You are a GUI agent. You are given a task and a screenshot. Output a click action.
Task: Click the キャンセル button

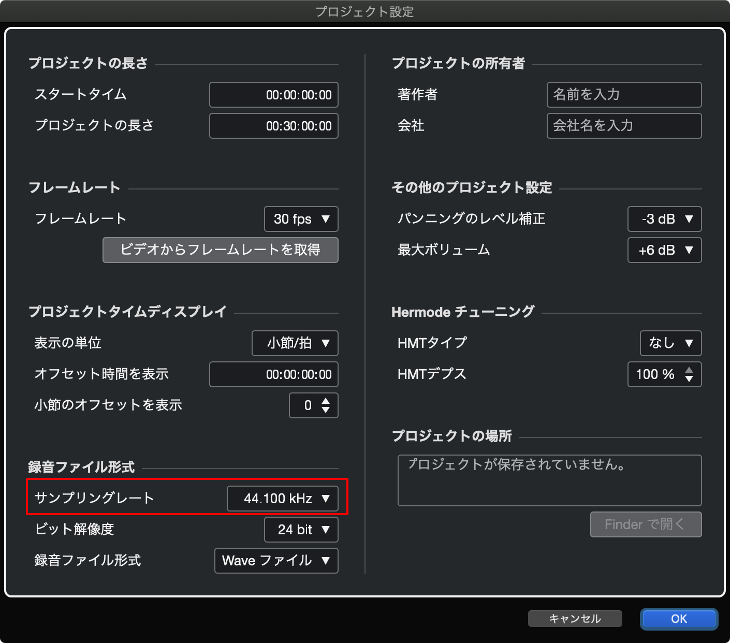575,619
